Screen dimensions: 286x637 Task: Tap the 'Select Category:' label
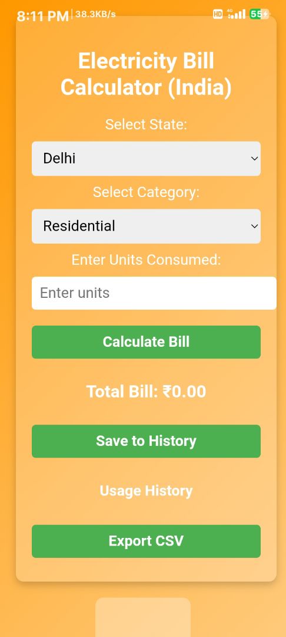pyautogui.click(x=146, y=192)
